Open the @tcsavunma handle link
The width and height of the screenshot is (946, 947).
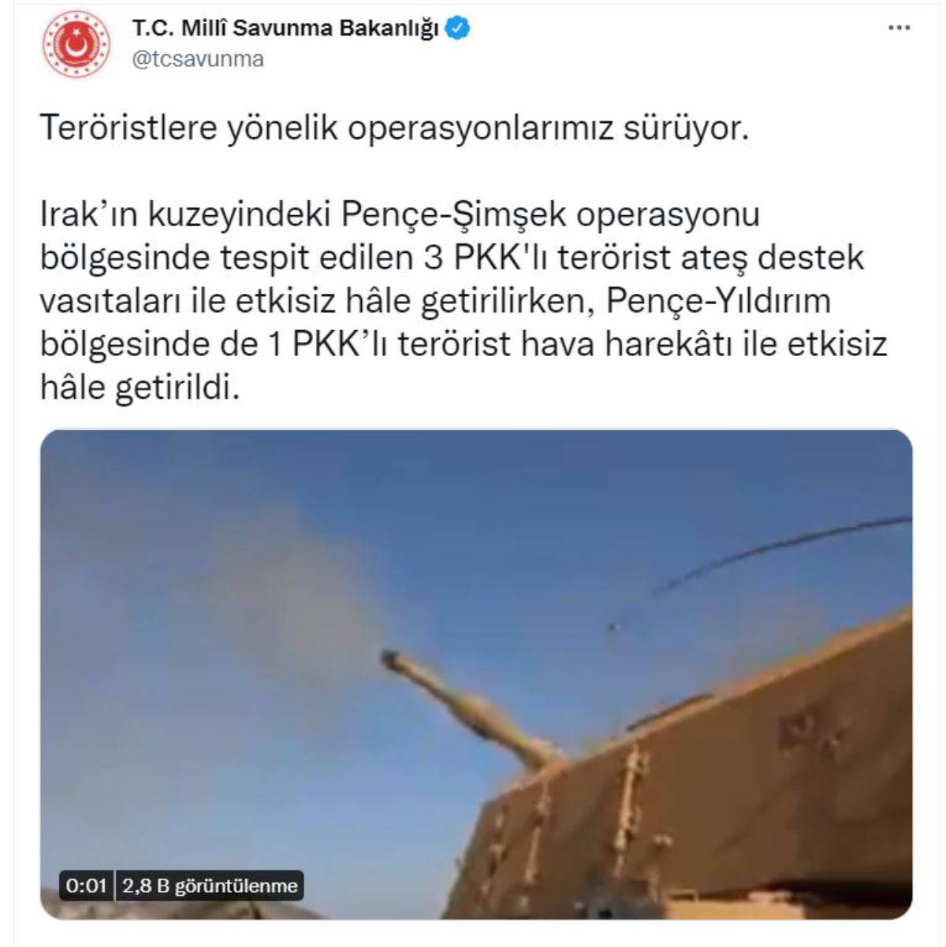coord(198,60)
